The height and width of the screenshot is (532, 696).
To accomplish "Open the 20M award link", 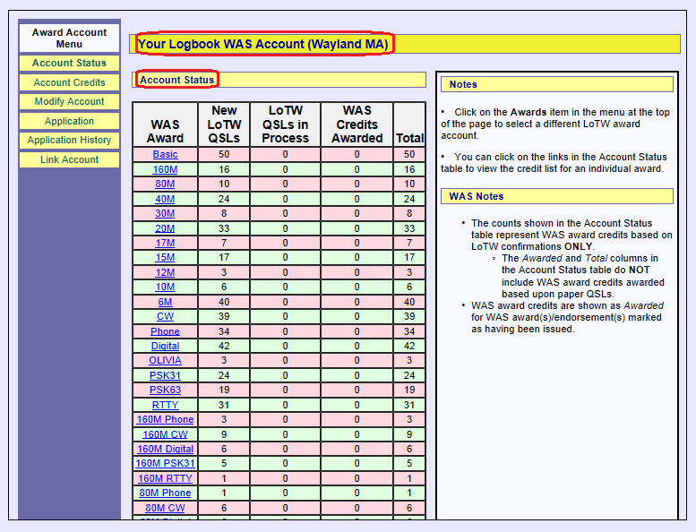I will (165, 228).
